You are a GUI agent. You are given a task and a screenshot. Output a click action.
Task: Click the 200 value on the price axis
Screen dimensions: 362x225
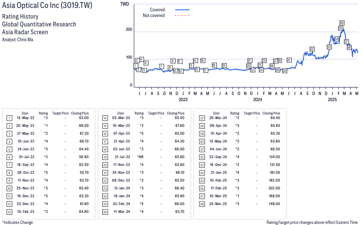pos(129,30)
